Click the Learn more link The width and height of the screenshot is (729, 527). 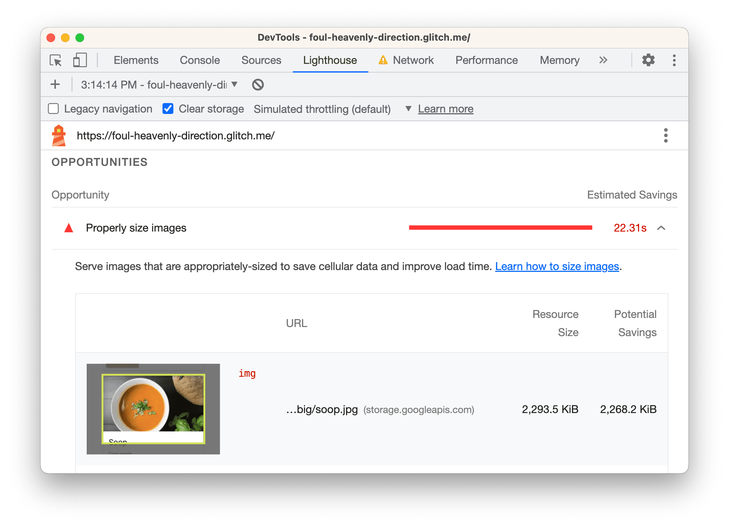(x=447, y=109)
